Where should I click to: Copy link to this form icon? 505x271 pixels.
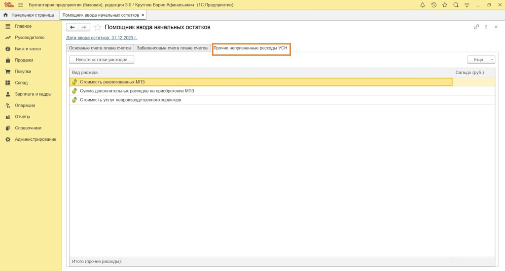coord(476,27)
